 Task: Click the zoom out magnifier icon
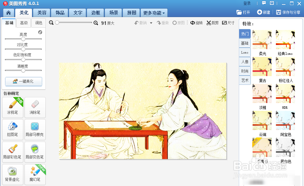click(51, 23)
